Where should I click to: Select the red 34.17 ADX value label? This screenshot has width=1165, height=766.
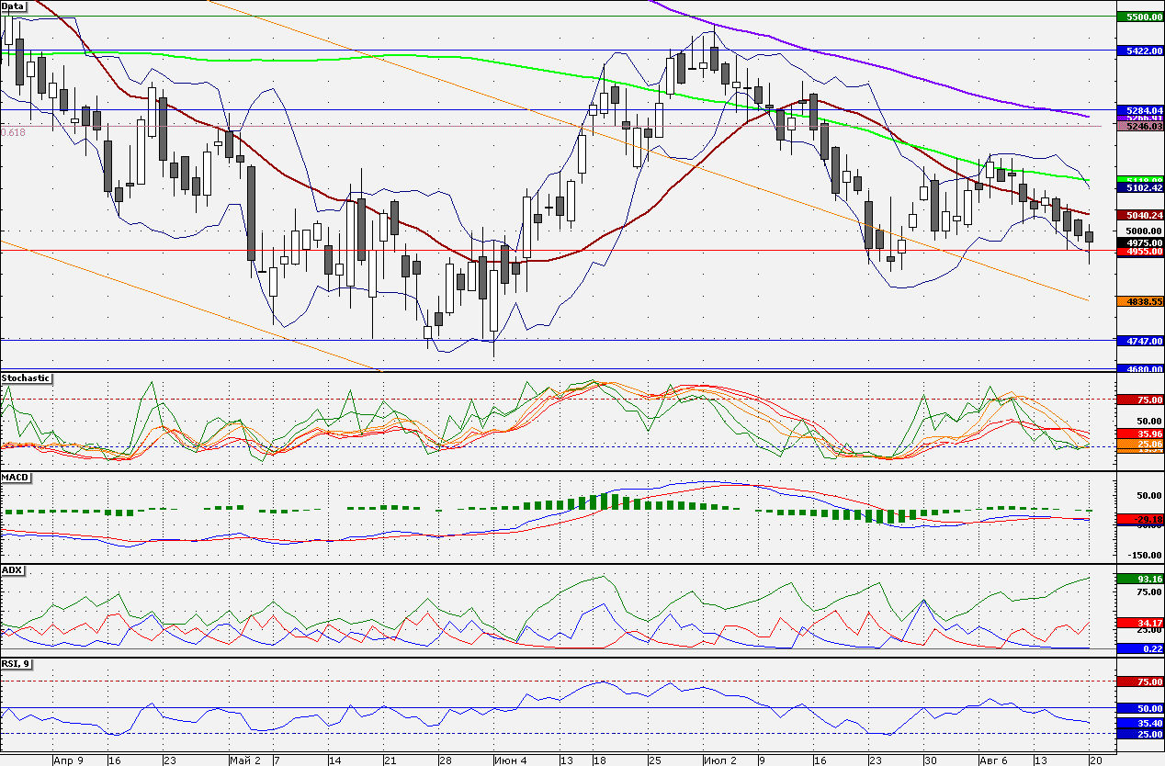[1139, 622]
